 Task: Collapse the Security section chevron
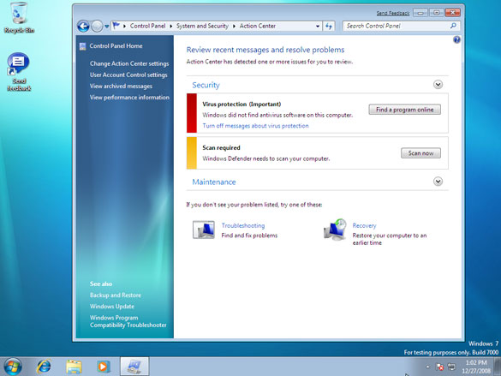[x=438, y=85]
